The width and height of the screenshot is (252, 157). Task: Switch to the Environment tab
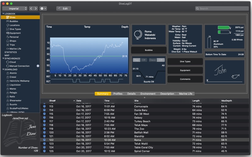click(148, 94)
